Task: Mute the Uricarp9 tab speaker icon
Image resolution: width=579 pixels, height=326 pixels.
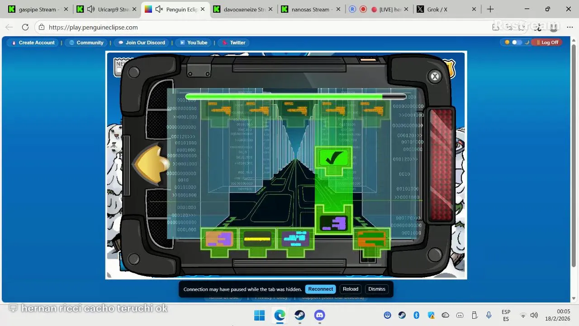Action: [91, 9]
